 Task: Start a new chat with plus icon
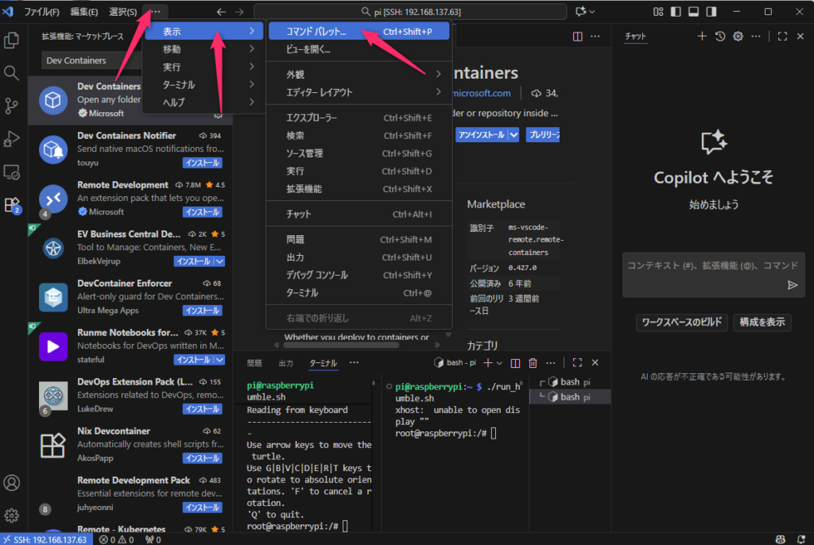[701, 37]
